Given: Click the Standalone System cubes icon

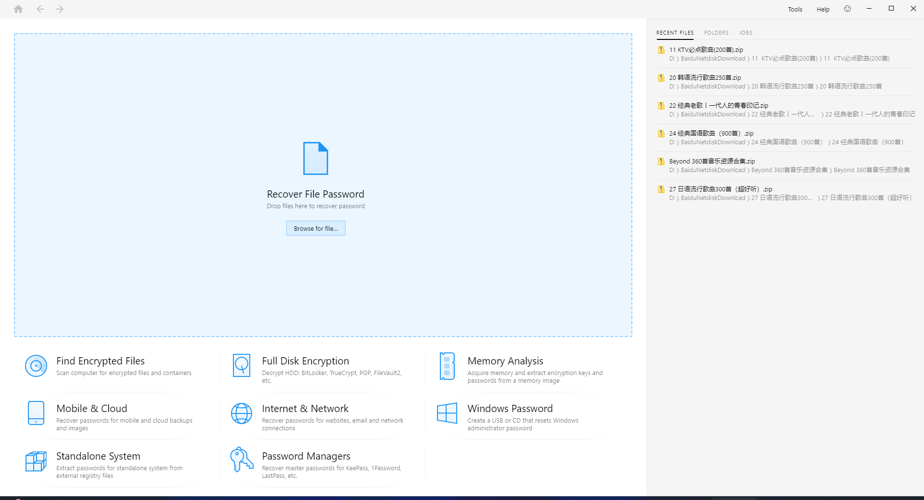Looking at the screenshot, I should [36, 462].
